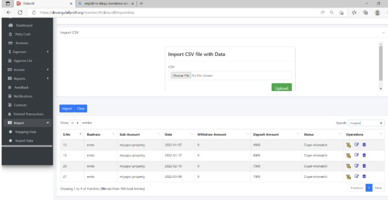Edit the entry with deposit 7500
This screenshot has width=388, height=204.
tap(356, 166)
